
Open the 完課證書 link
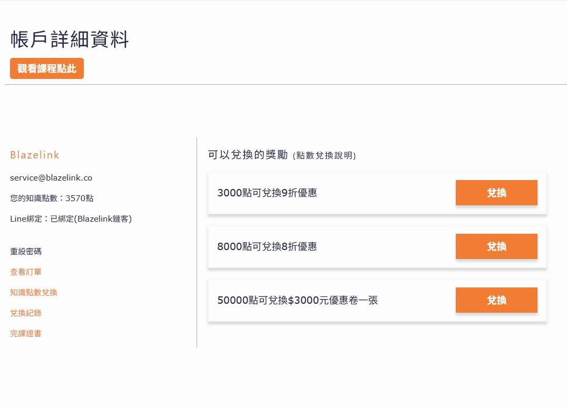[26, 333]
